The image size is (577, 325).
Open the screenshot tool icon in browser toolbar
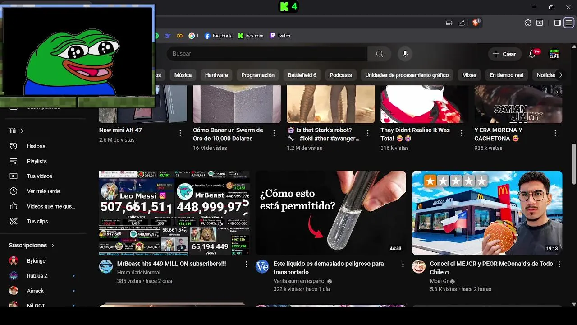540,23
